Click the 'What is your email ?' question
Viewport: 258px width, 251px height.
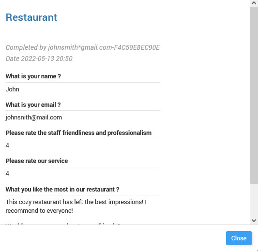[33, 105]
